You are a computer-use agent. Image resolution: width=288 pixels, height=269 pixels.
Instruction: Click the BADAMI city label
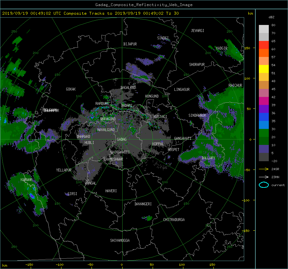click(x=127, y=106)
